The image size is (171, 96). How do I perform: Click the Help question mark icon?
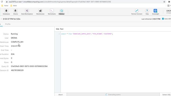pyautogui.click(x=147, y=11)
